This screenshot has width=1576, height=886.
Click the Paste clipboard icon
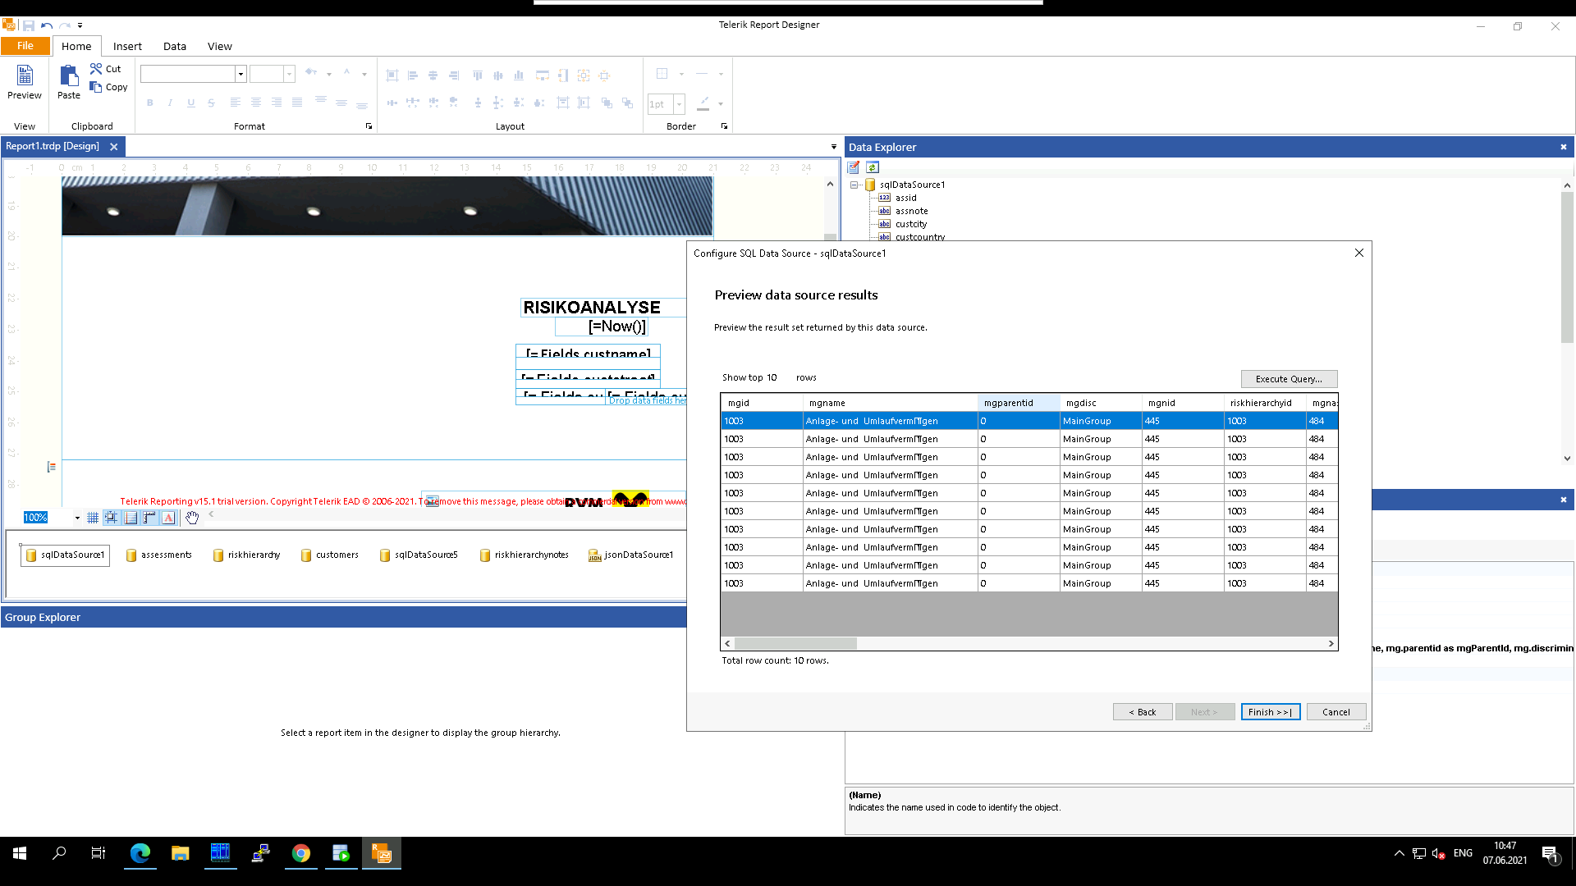(69, 76)
